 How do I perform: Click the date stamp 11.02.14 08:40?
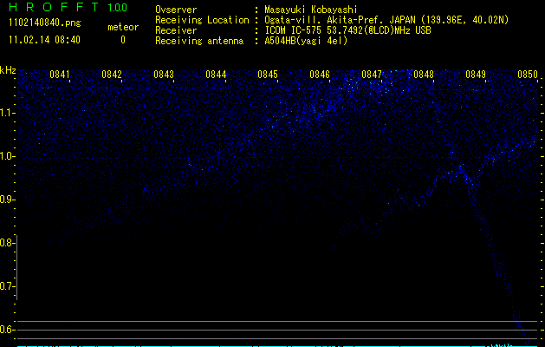[x=44, y=40]
